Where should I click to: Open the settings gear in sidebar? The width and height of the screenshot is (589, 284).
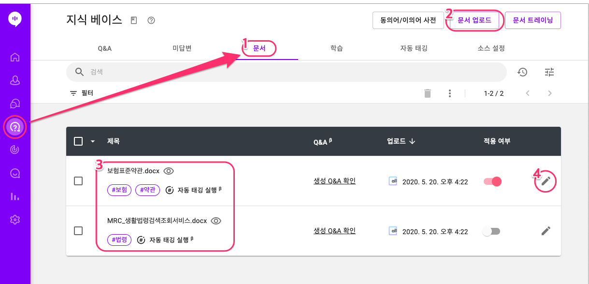pos(15,220)
